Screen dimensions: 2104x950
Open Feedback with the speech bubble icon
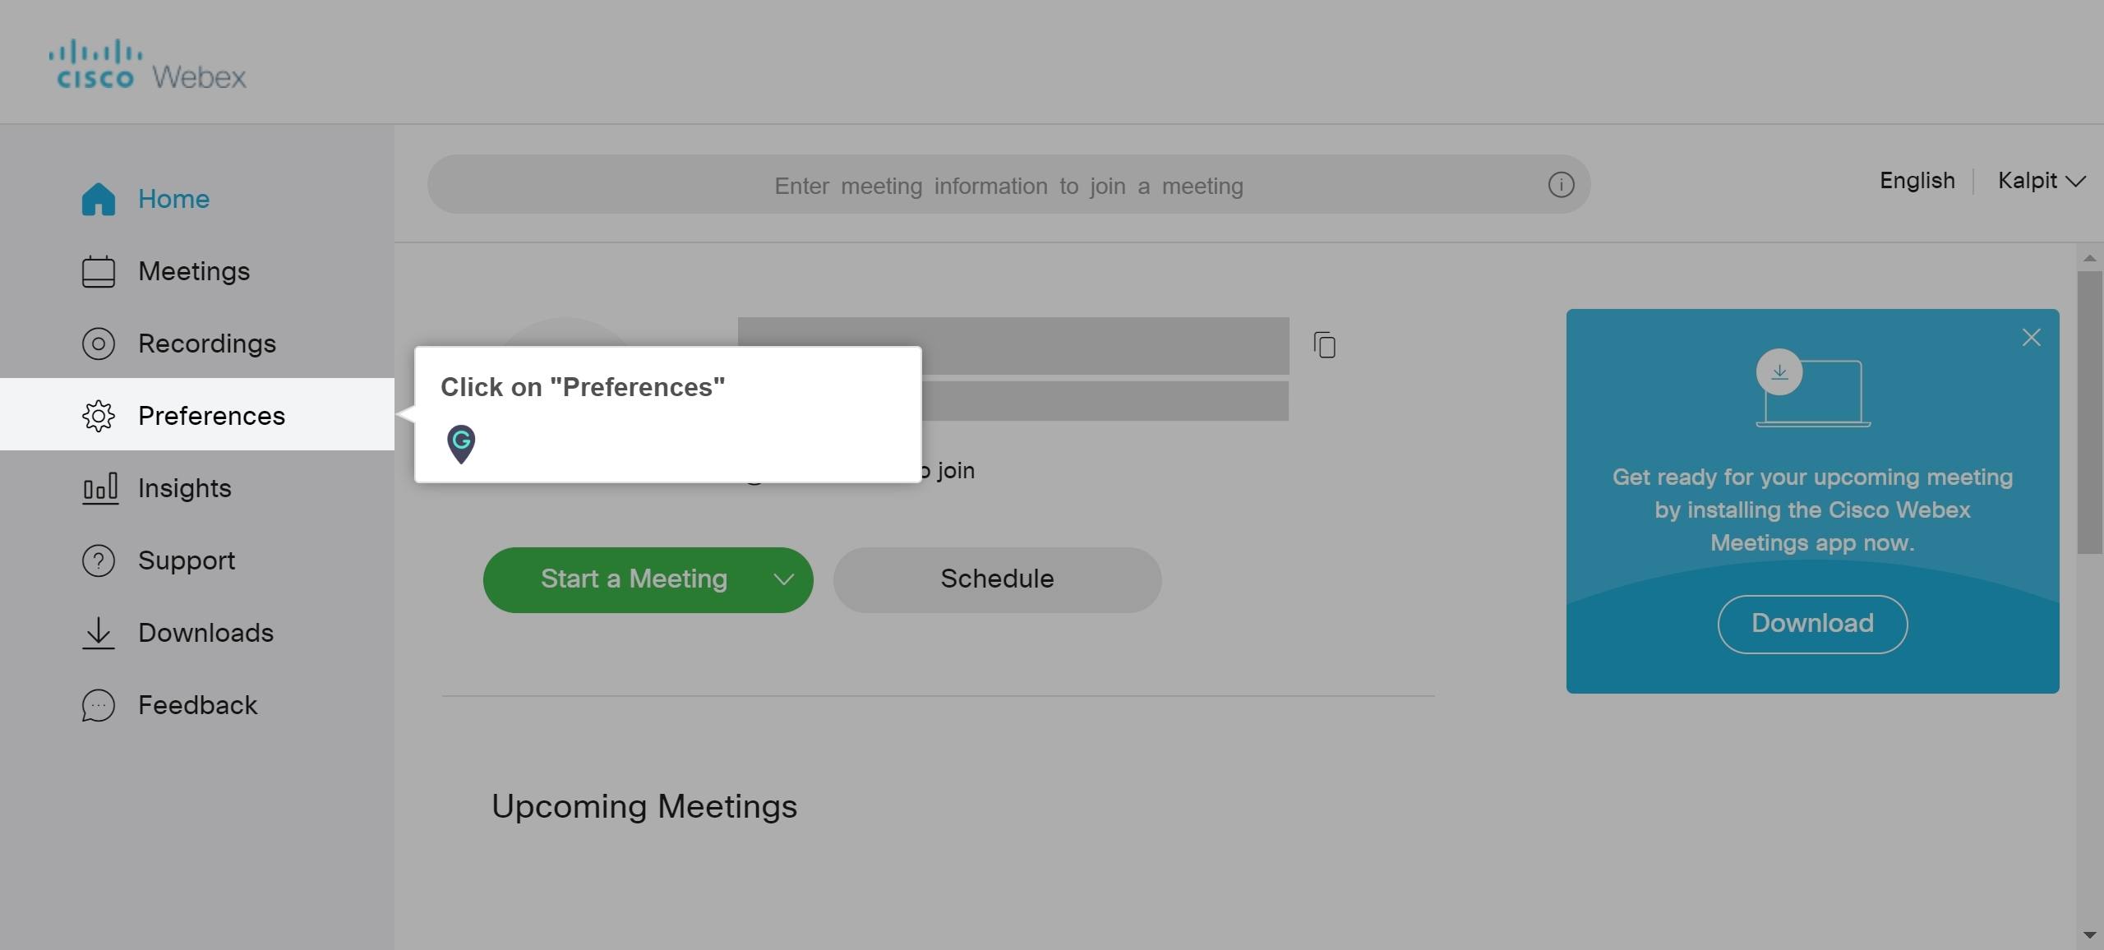(x=98, y=705)
